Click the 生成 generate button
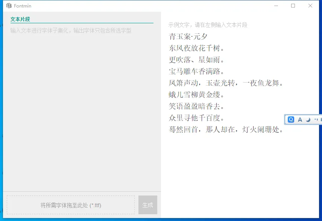 (148, 205)
